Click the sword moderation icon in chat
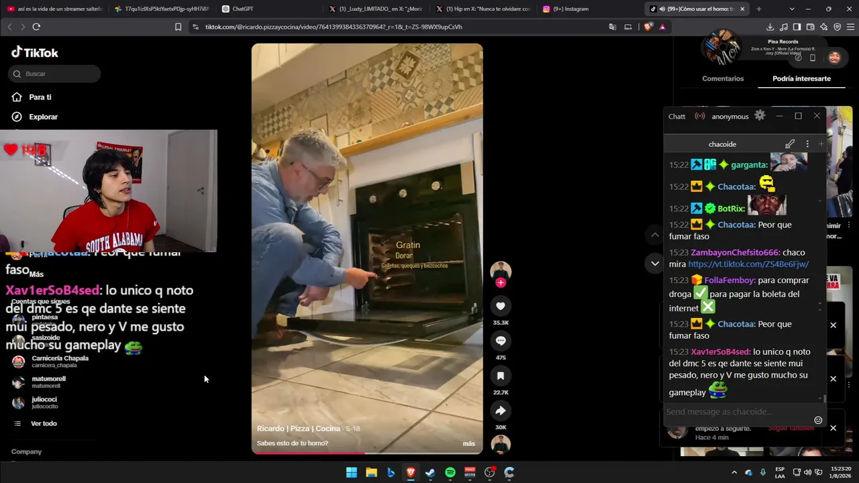The image size is (859, 483). [x=790, y=144]
